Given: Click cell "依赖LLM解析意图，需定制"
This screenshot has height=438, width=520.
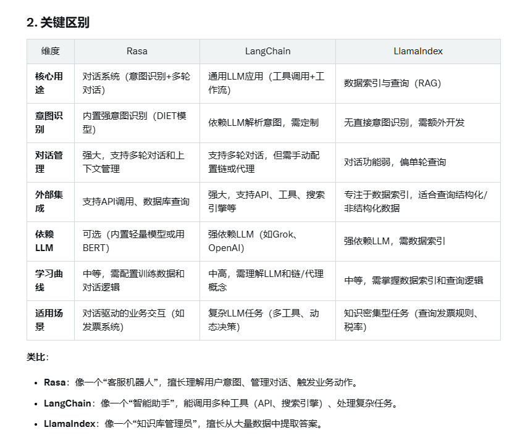Looking at the screenshot, I should (267, 123).
